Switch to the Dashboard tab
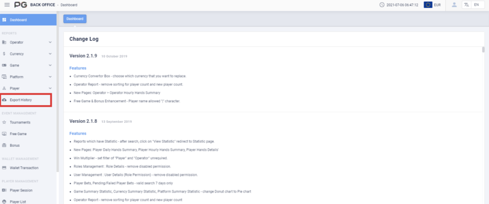The width and height of the screenshot is (489, 204). tap(75, 19)
